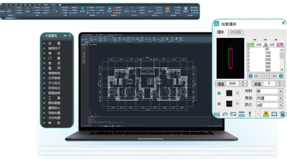Open the 用途 (usage) dropdown

click(281, 98)
